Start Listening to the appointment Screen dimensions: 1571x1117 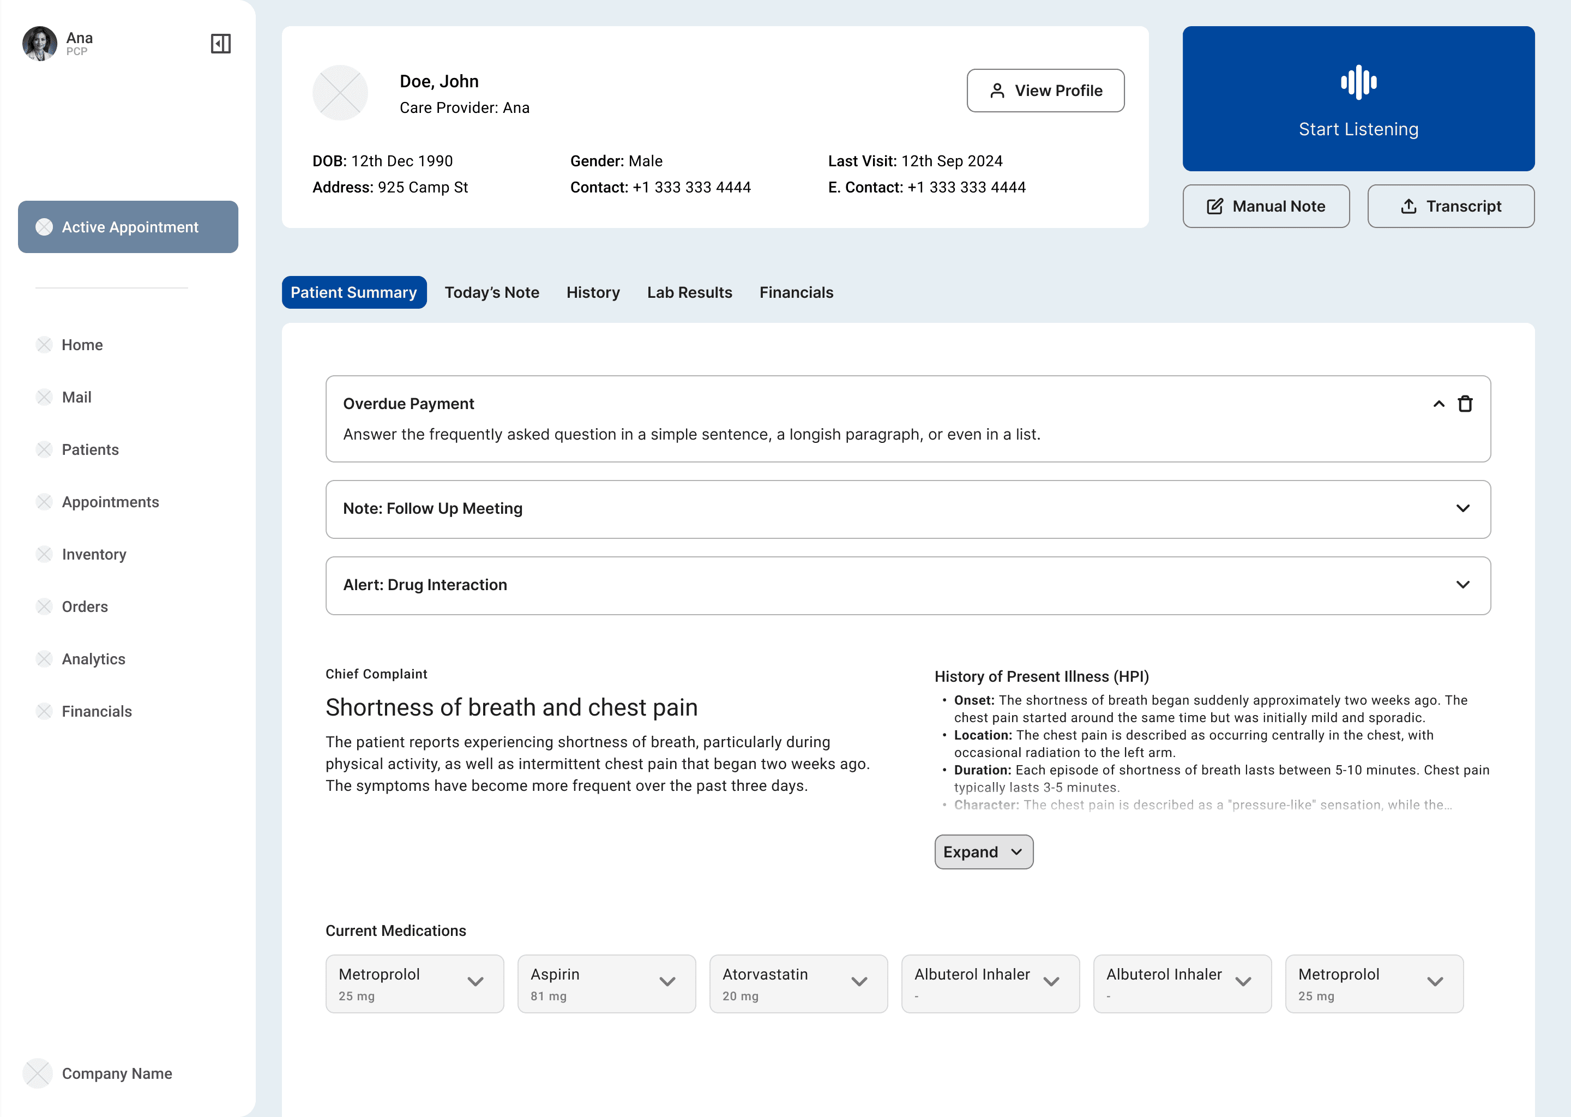(1358, 98)
